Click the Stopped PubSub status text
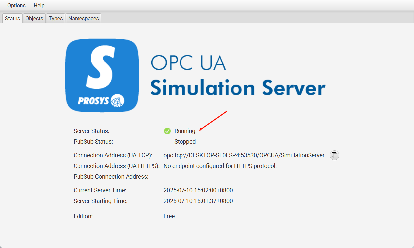The image size is (414, 248). coord(185,142)
